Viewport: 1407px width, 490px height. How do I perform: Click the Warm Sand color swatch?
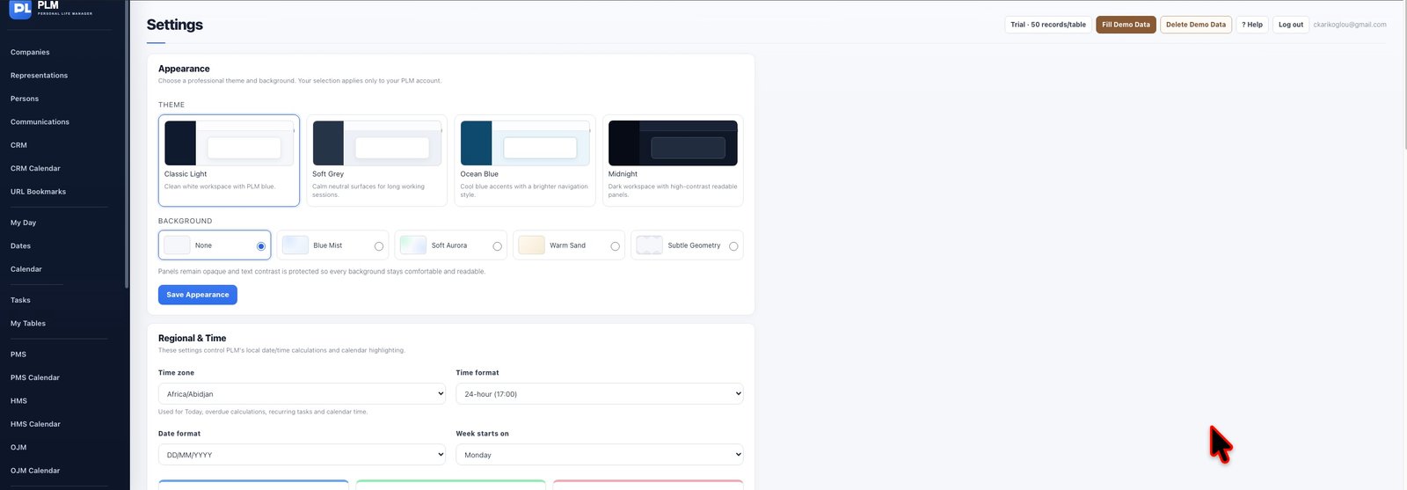(x=531, y=245)
